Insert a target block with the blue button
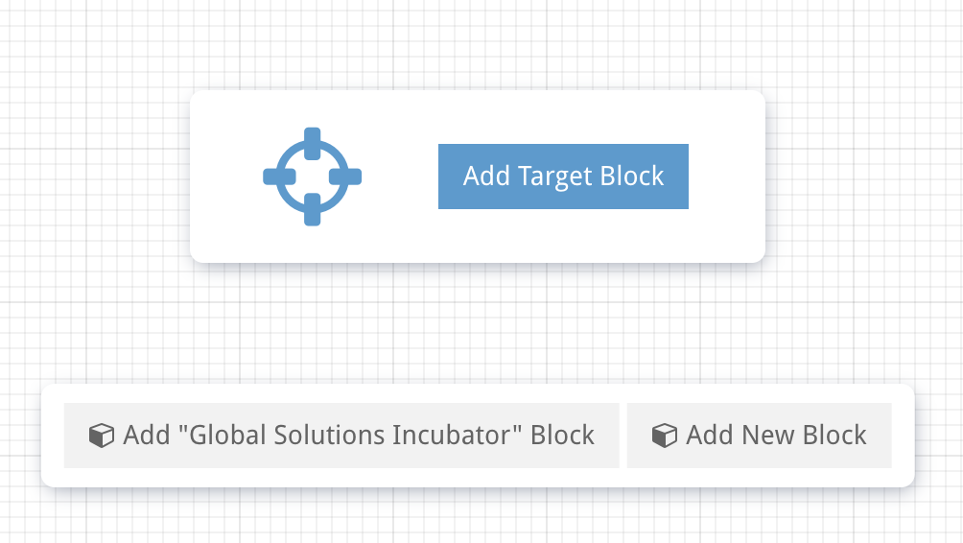This screenshot has width=963, height=543. click(x=563, y=177)
